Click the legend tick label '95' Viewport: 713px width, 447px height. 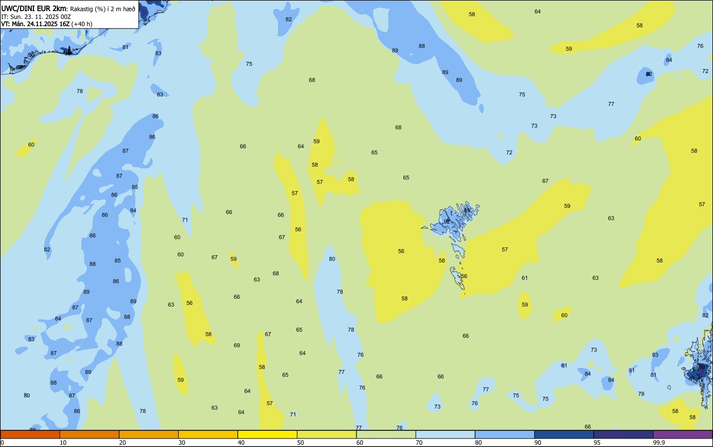(597, 443)
